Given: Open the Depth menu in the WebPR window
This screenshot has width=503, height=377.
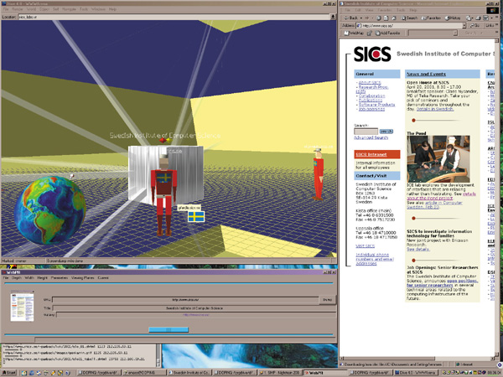Looking at the screenshot, I should (x=17, y=278).
